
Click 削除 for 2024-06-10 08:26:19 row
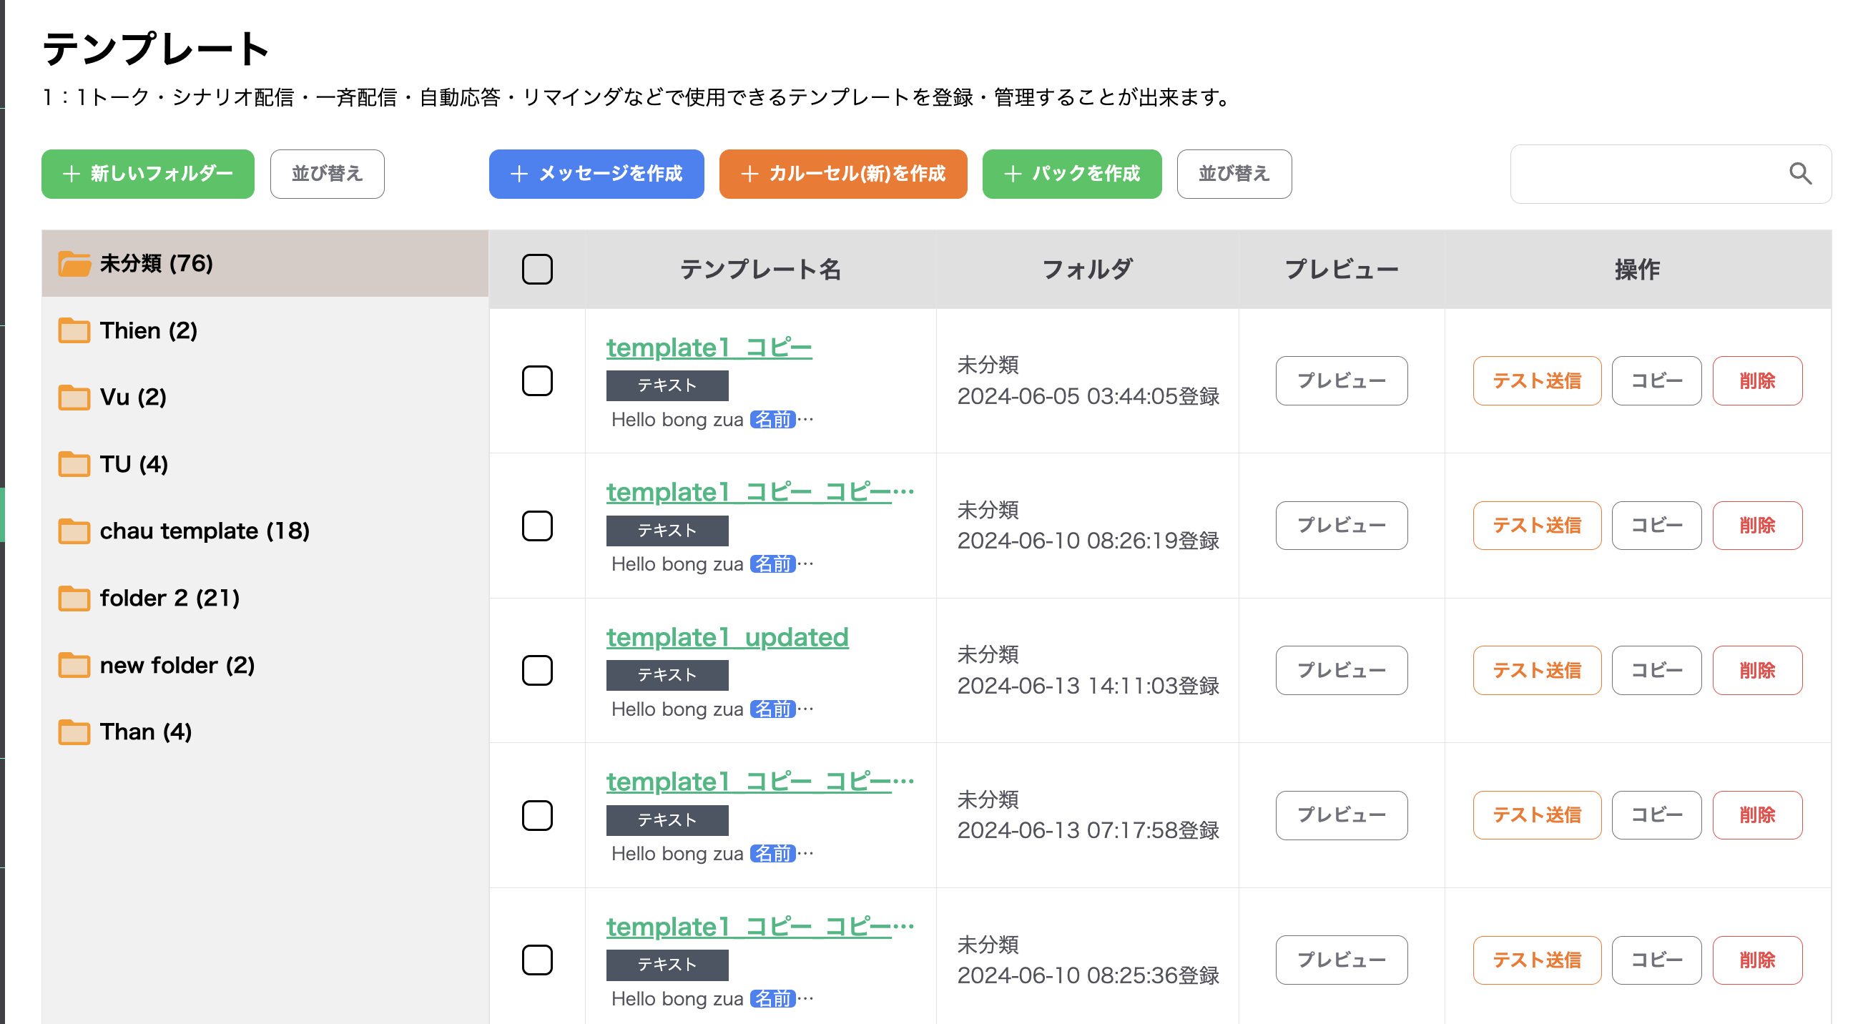[1758, 526]
